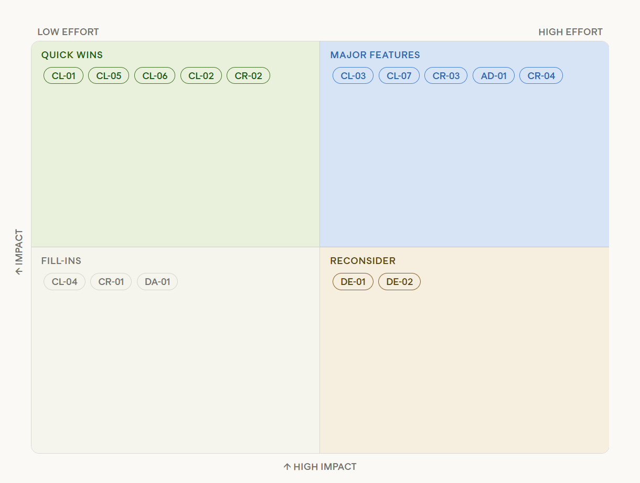
Task: Click the High Effort axis label
Action: tap(571, 32)
